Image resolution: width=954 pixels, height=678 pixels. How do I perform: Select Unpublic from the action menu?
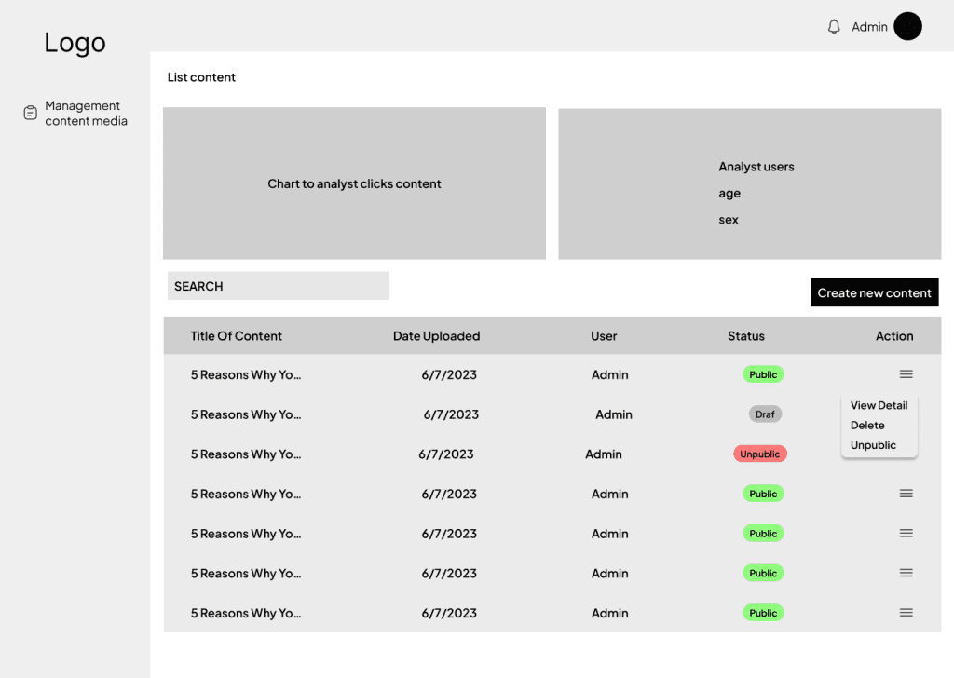point(873,445)
